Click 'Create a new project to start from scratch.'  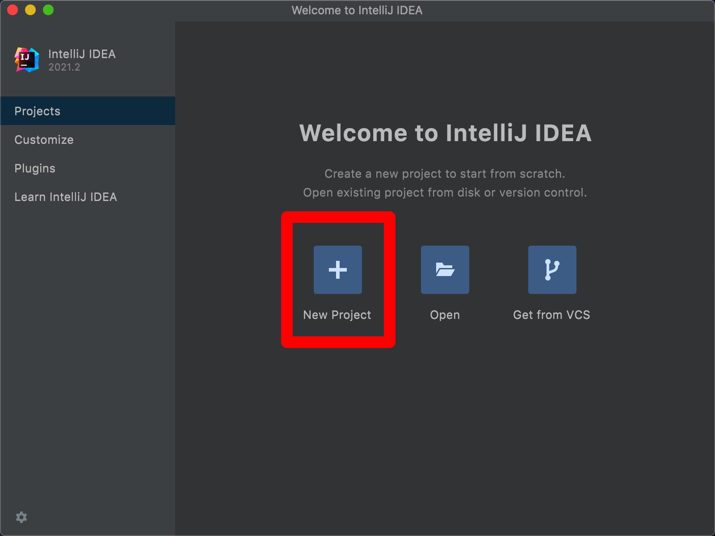(445, 174)
